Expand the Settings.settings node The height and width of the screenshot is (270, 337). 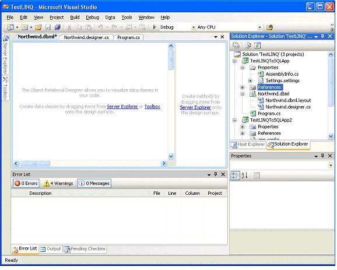[x=250, y=81]
